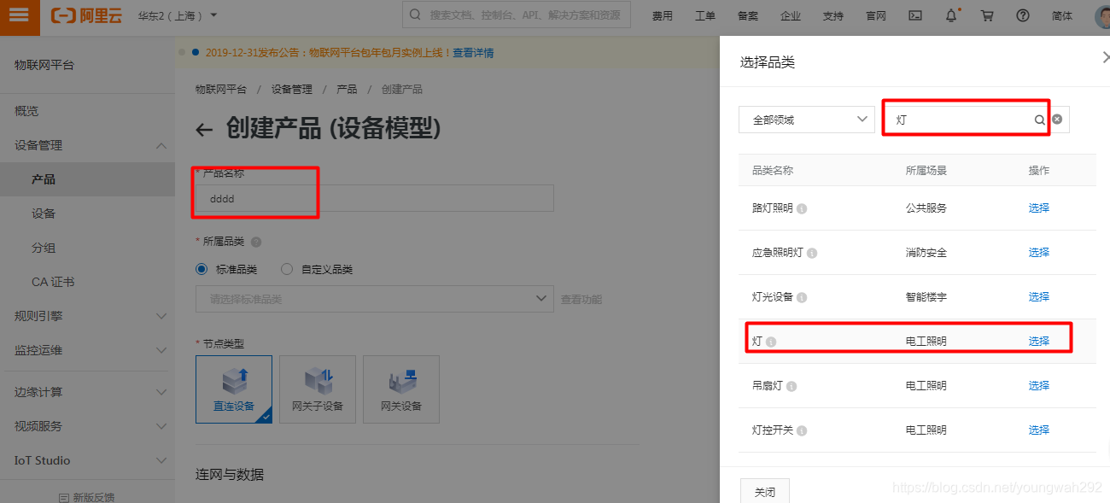This screenshot has width=1110, height=503.
Task: Expand the 规则引擎 sidebar section
Action: [87, 316]
